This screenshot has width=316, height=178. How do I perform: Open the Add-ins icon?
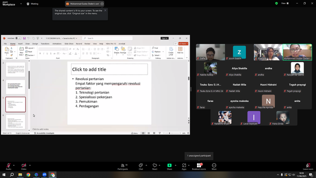point(180,49)
